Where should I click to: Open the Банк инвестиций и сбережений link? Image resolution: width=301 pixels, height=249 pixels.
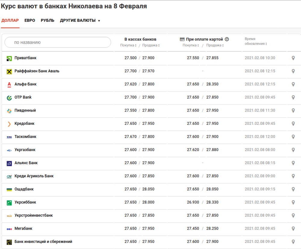43,242
